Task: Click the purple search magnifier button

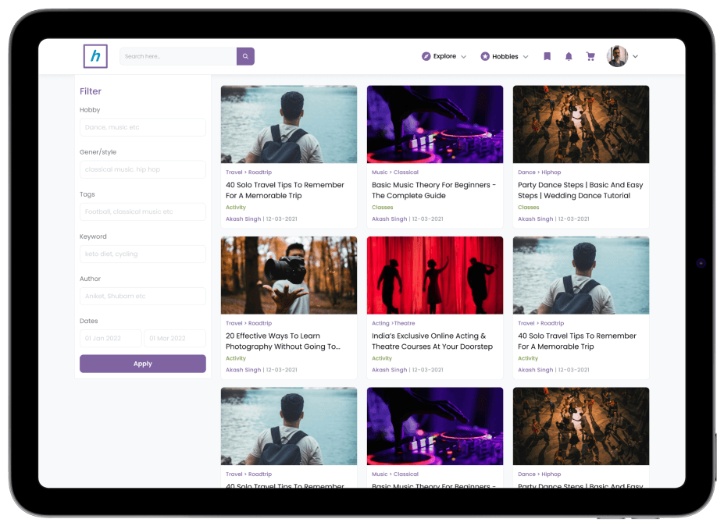Action: (x=245, y=56)
